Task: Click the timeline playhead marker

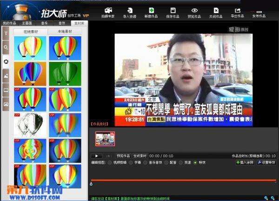Action: tap(91, 184)
